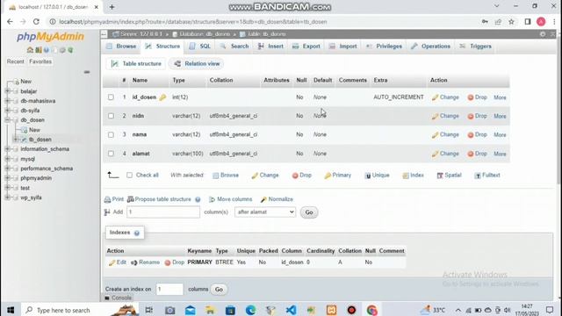Edit the PRIMARY index
The height and width of the screenshot is (316, 562).
[x=118, y=262]
